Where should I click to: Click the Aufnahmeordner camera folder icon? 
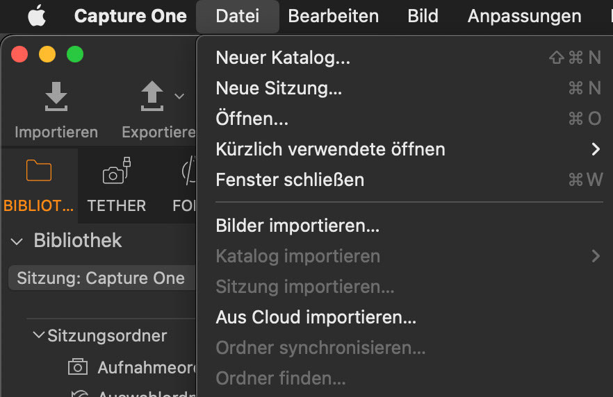[78, 366]
